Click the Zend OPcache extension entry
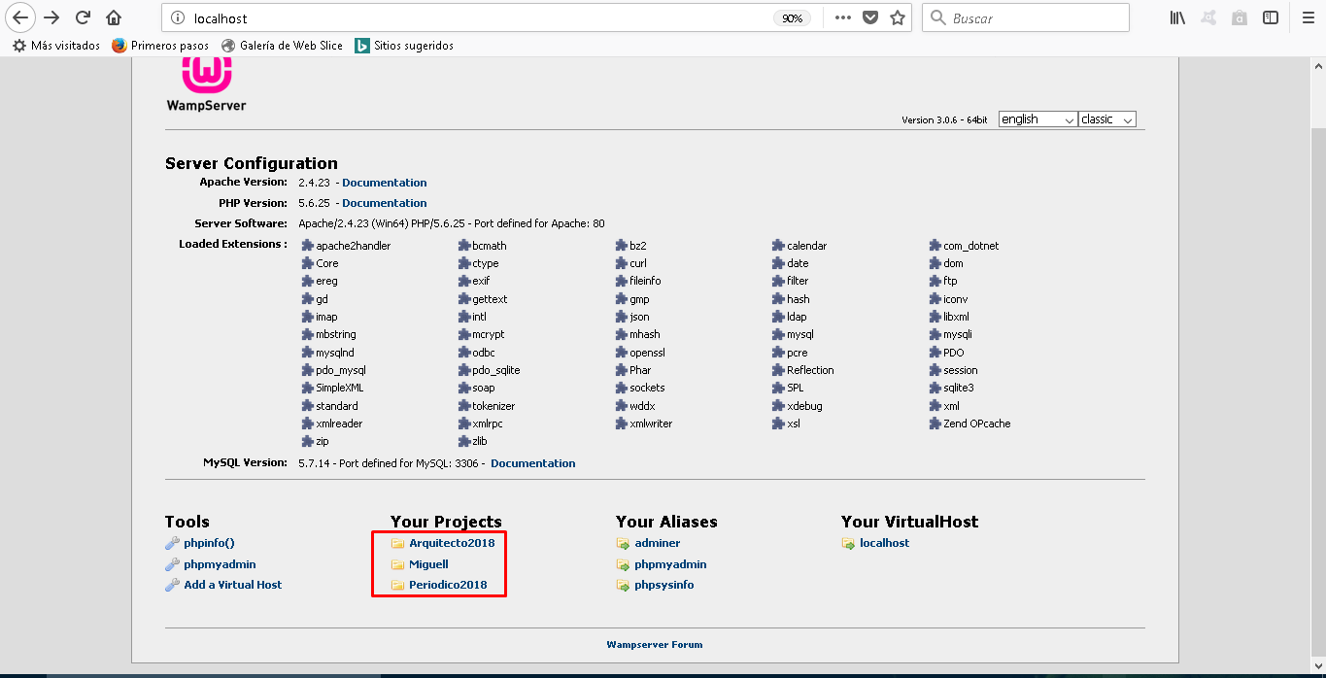 point(969,424)
